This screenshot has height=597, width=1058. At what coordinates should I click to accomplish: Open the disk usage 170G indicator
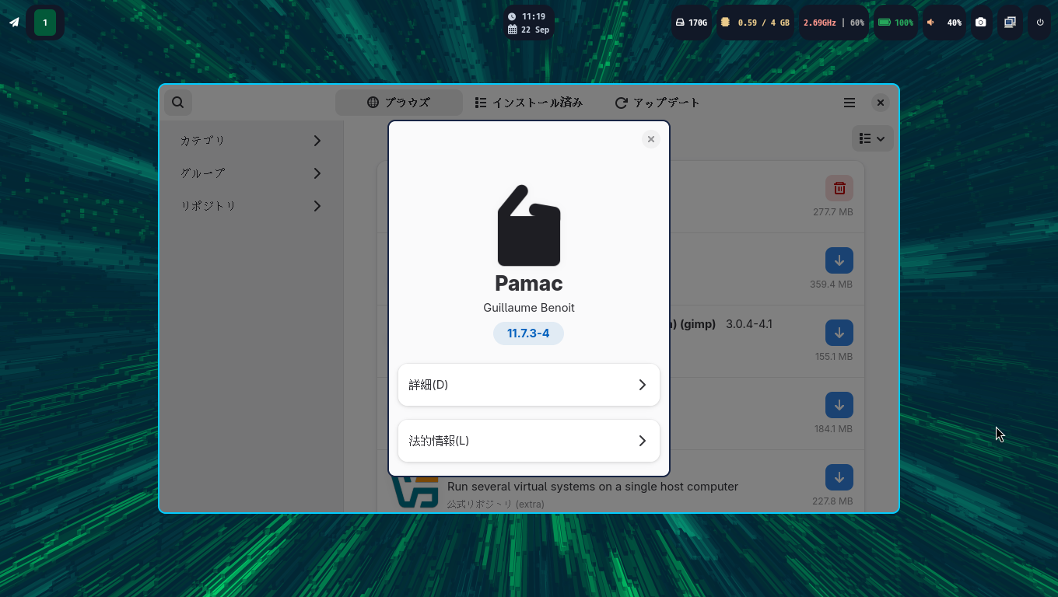tap(691, 23)
